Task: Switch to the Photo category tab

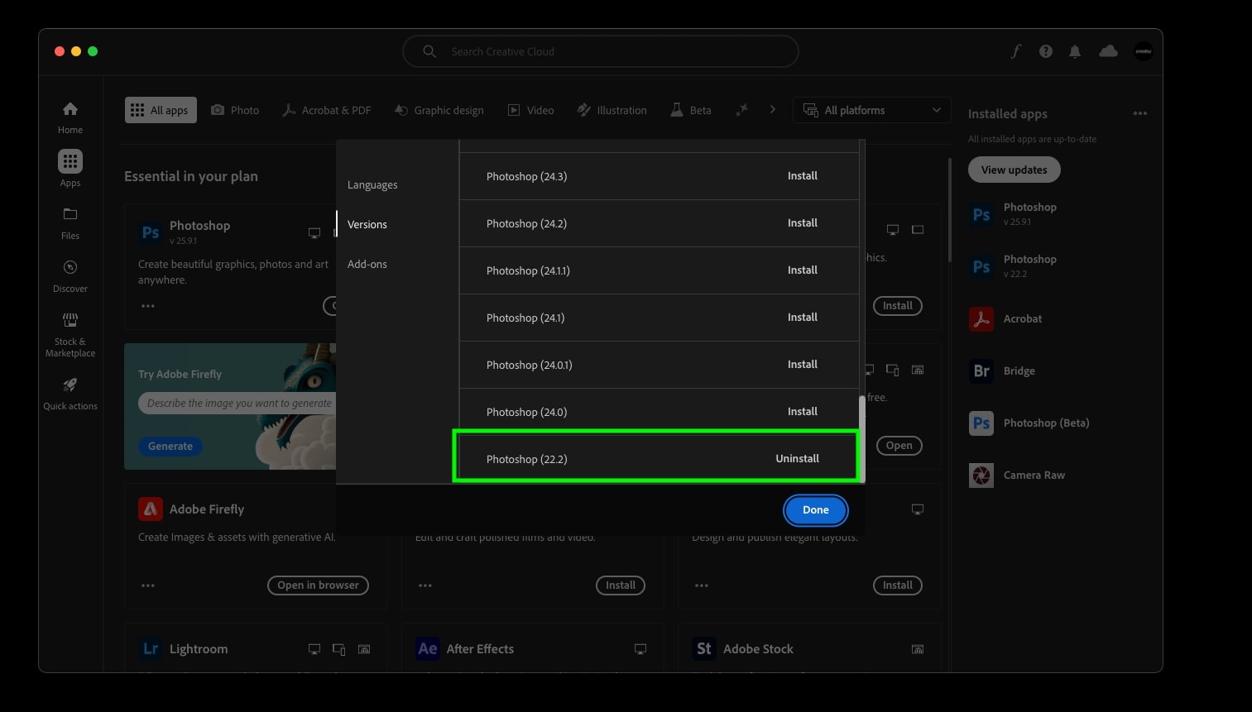Action: (235, 109)
